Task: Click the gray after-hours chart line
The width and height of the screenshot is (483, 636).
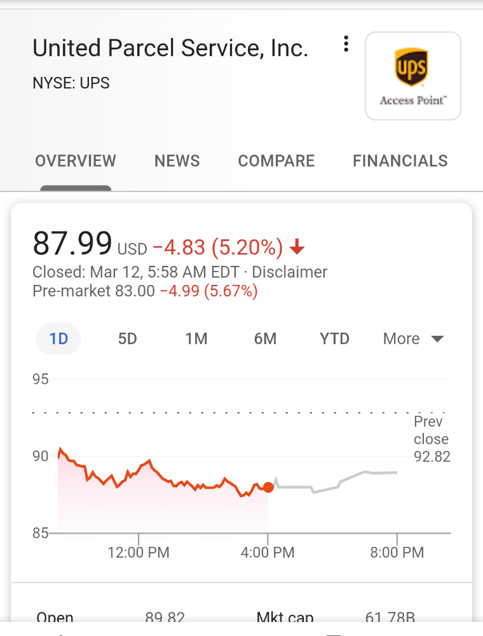Action: click(336, 483)
